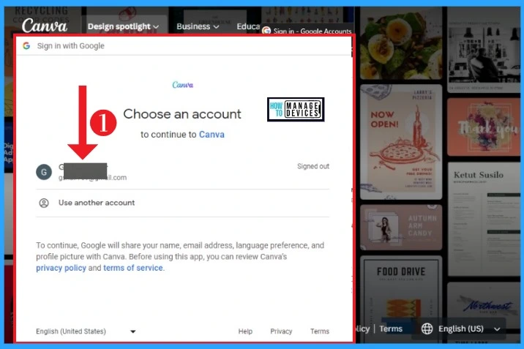Click the Canva logo above Choose an account

point(182,85)
